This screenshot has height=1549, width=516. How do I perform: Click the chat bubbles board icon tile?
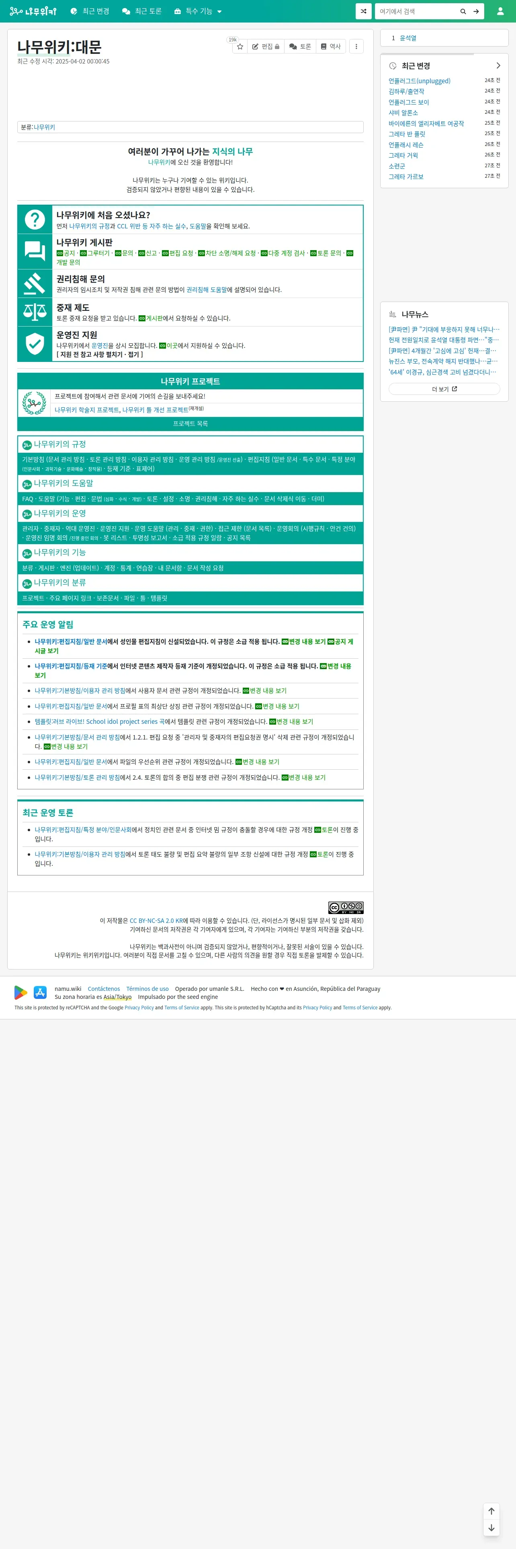pyautogui.click(x=35, y=251)
